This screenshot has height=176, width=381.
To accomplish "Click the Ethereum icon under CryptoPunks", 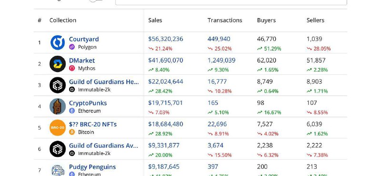I will tap(72, 111).
